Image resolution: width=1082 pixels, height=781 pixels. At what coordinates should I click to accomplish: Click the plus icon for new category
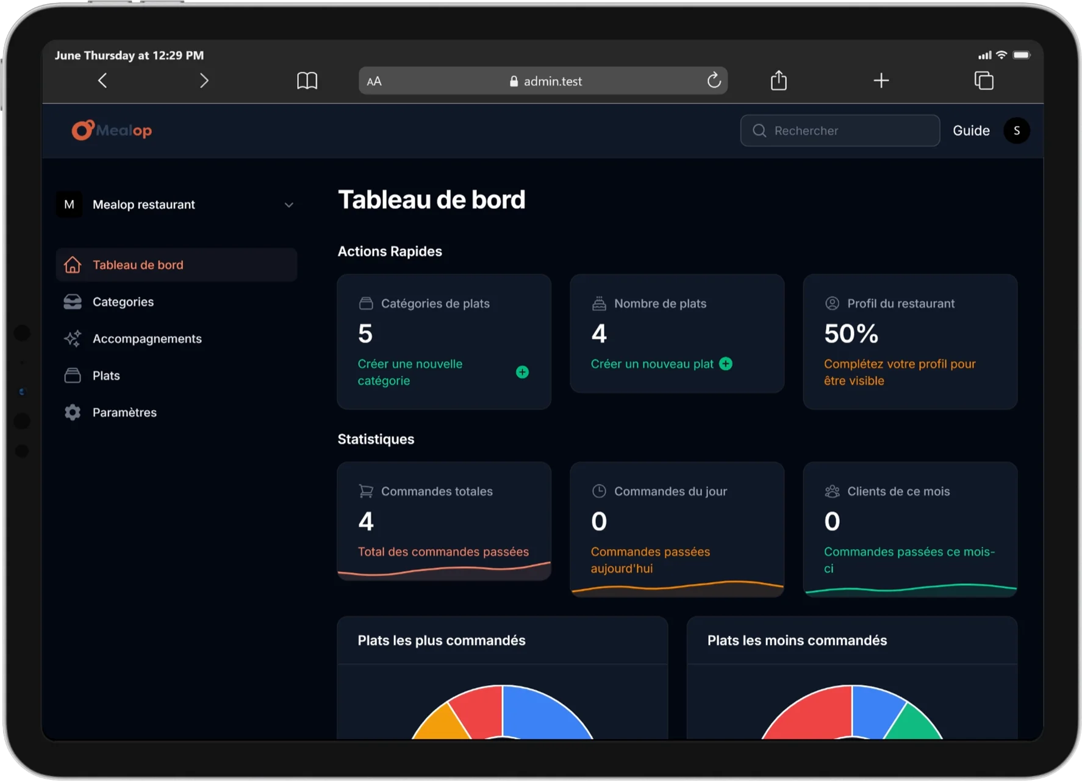pyautogui.click(x=522, y=372)
